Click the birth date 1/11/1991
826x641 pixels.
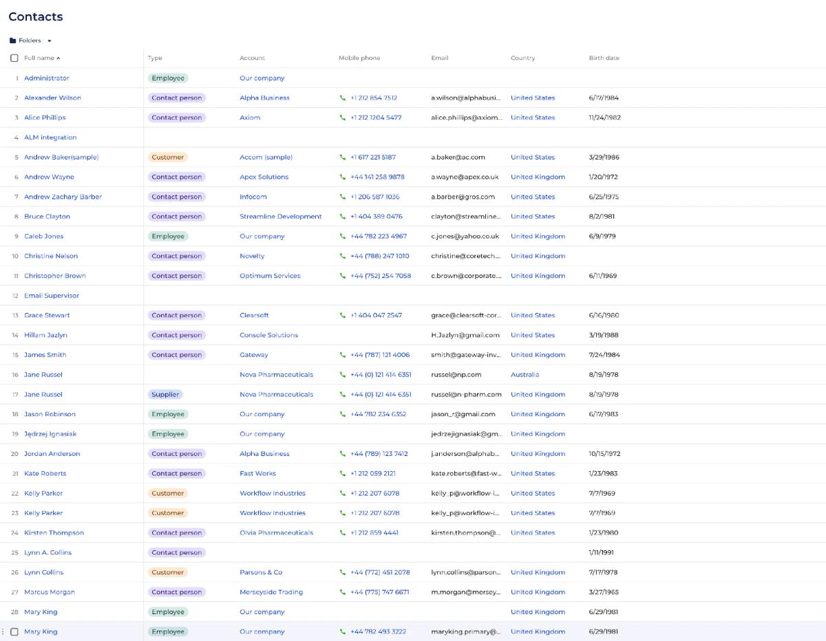pyautogui.click(x=601, y=552)
